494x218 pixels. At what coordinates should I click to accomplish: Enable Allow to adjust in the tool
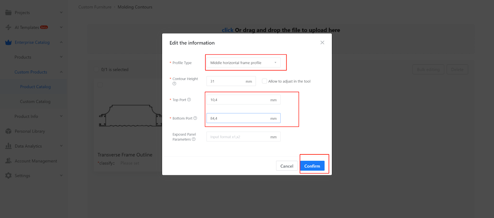click(264, 81)
